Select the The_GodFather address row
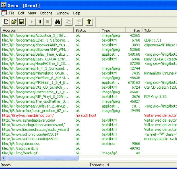The image size is (177, 169). [x=35, y=101]
